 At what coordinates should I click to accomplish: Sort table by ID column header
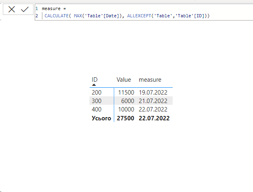click(x=94, y=80)
